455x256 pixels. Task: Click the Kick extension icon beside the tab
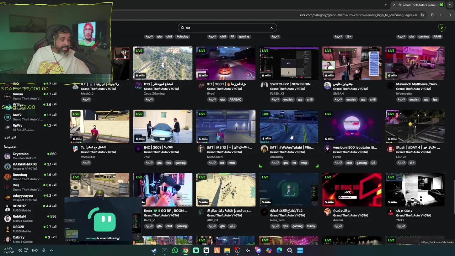click(x=441, y=5)
